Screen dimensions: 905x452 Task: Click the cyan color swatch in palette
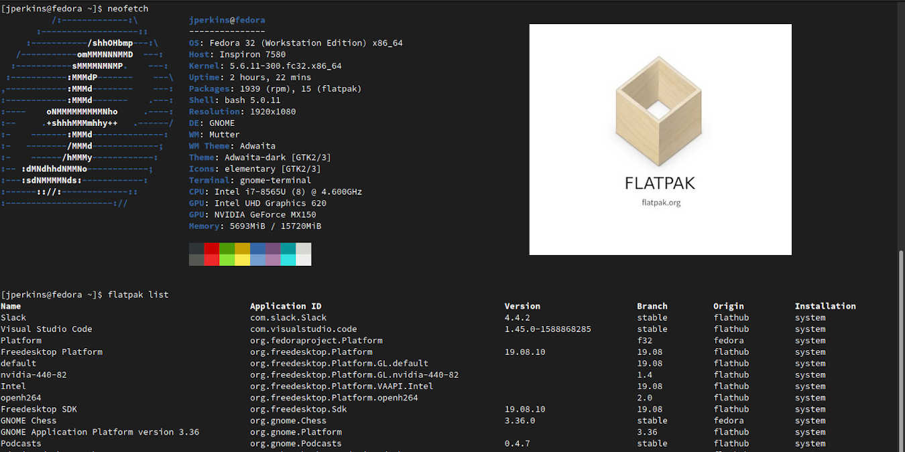coord(288,254)
